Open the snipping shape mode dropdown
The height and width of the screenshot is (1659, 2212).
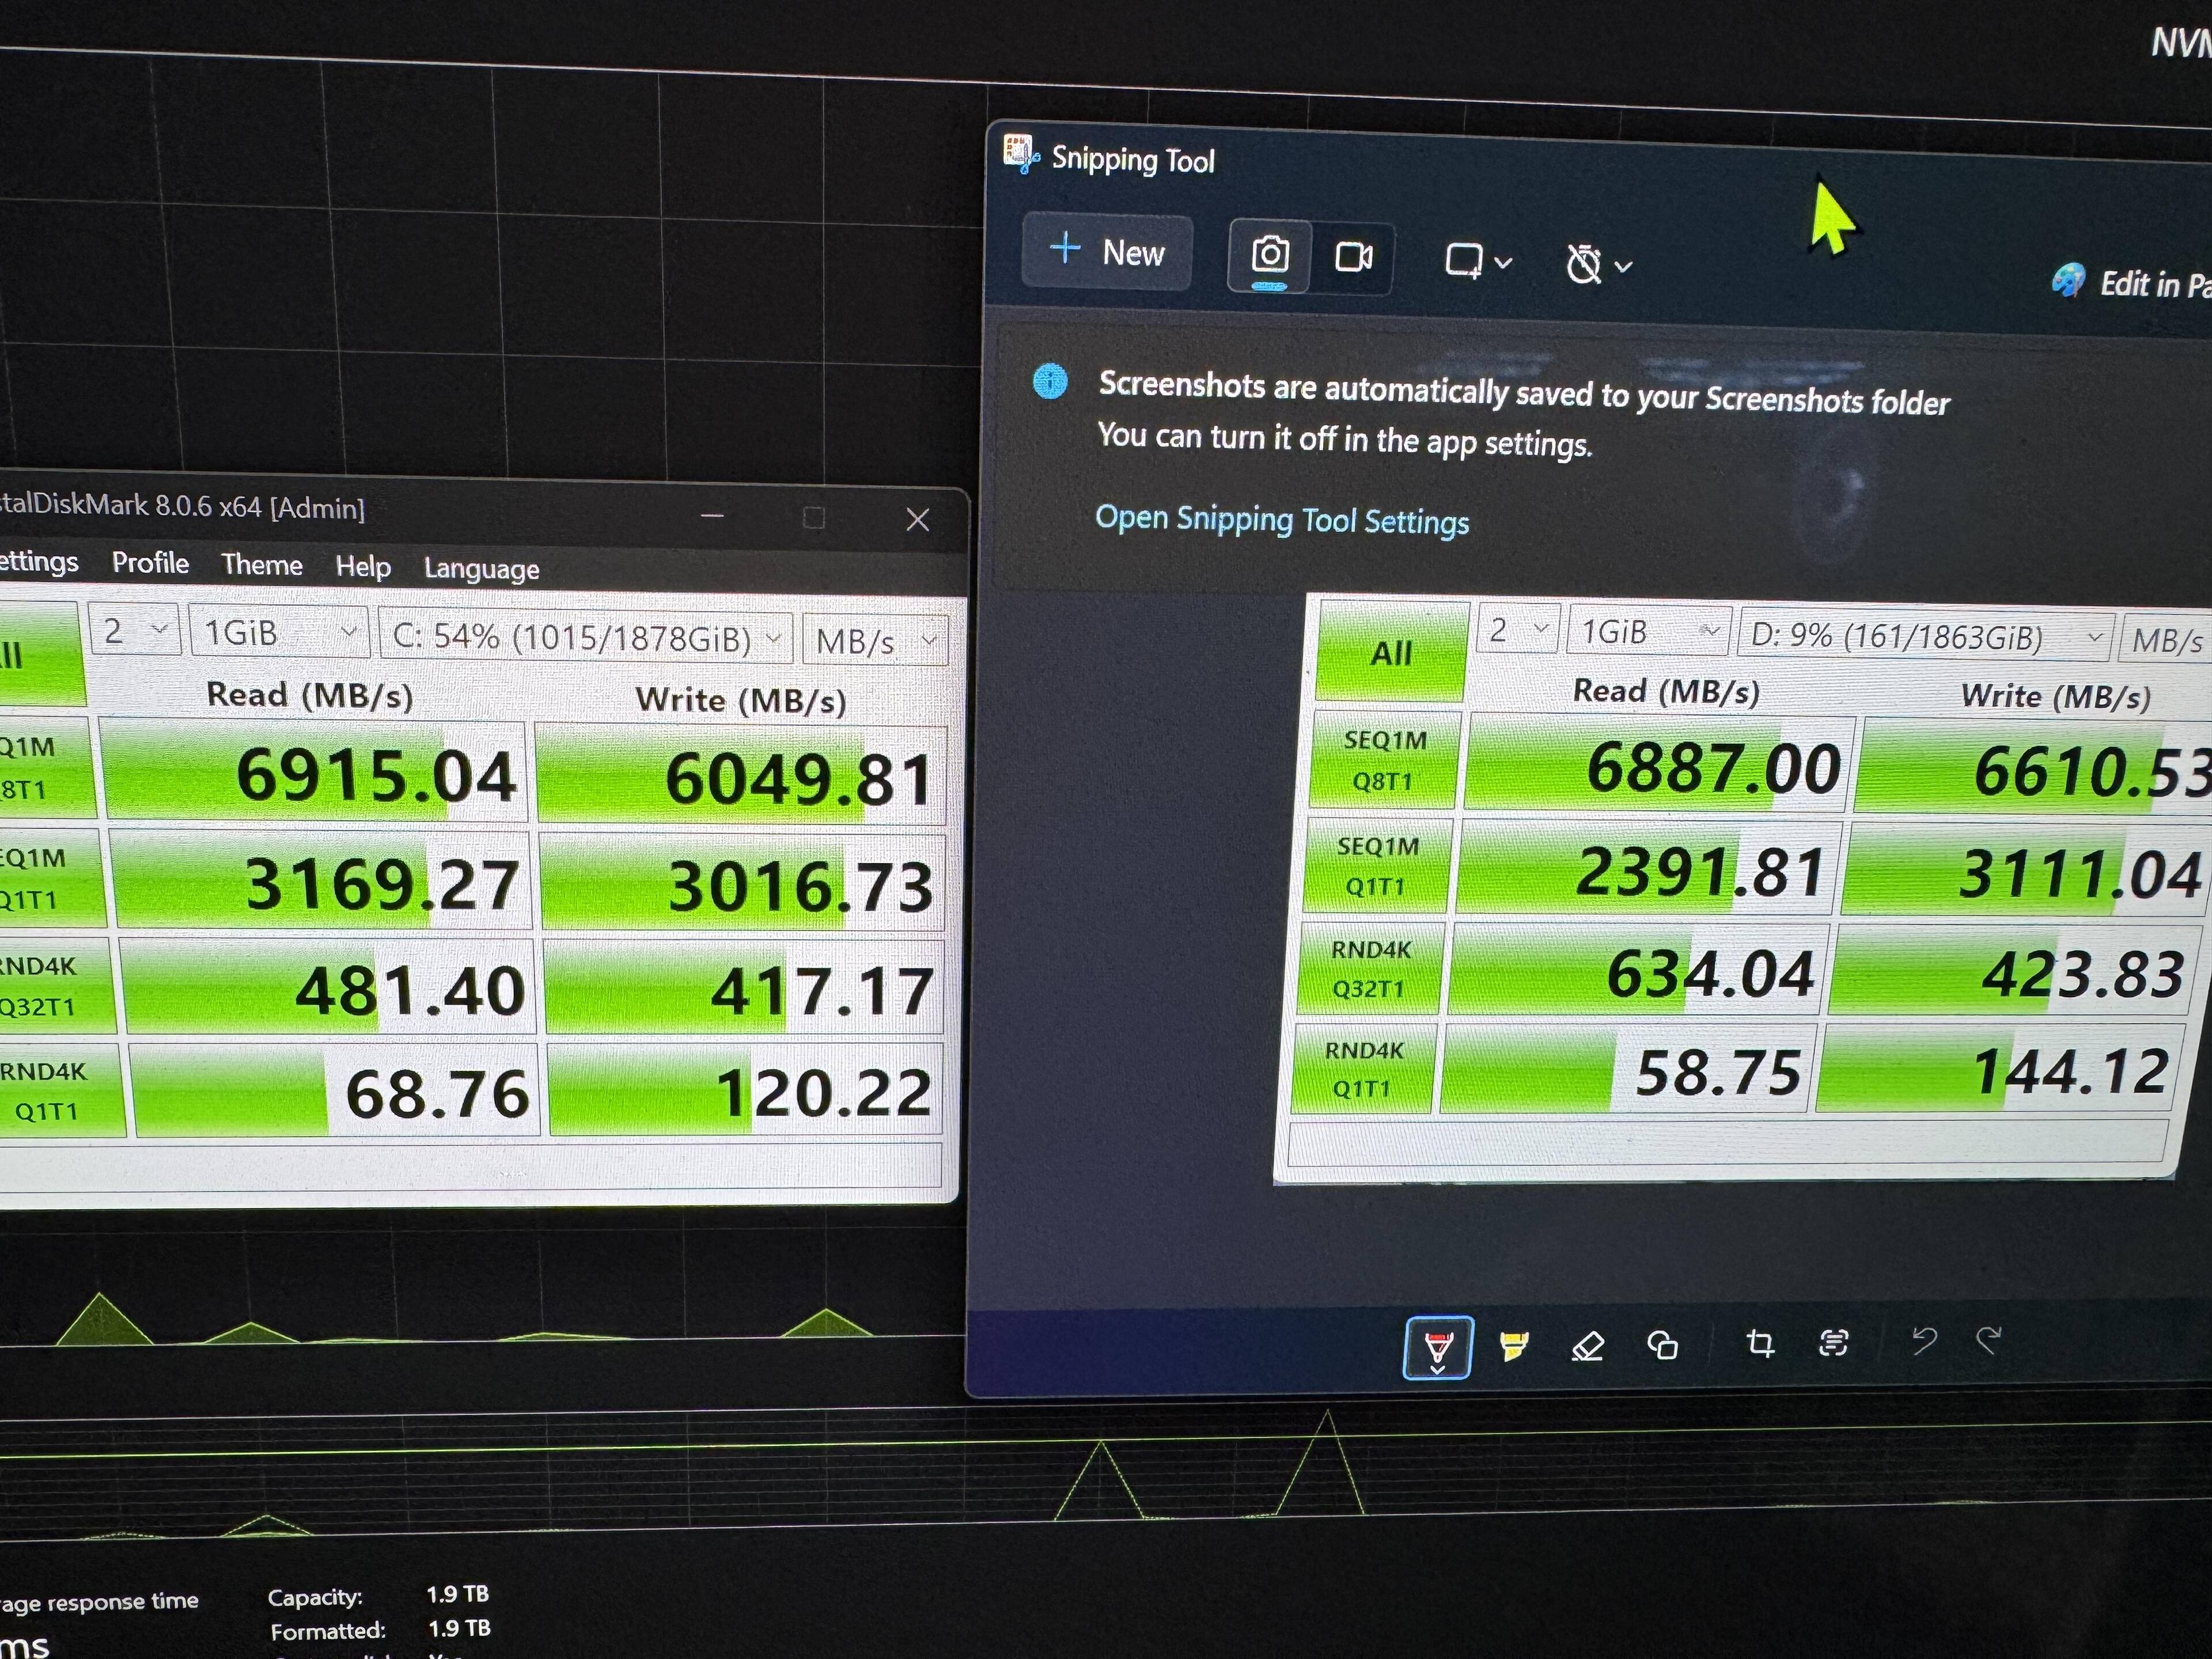point(1478,262)
